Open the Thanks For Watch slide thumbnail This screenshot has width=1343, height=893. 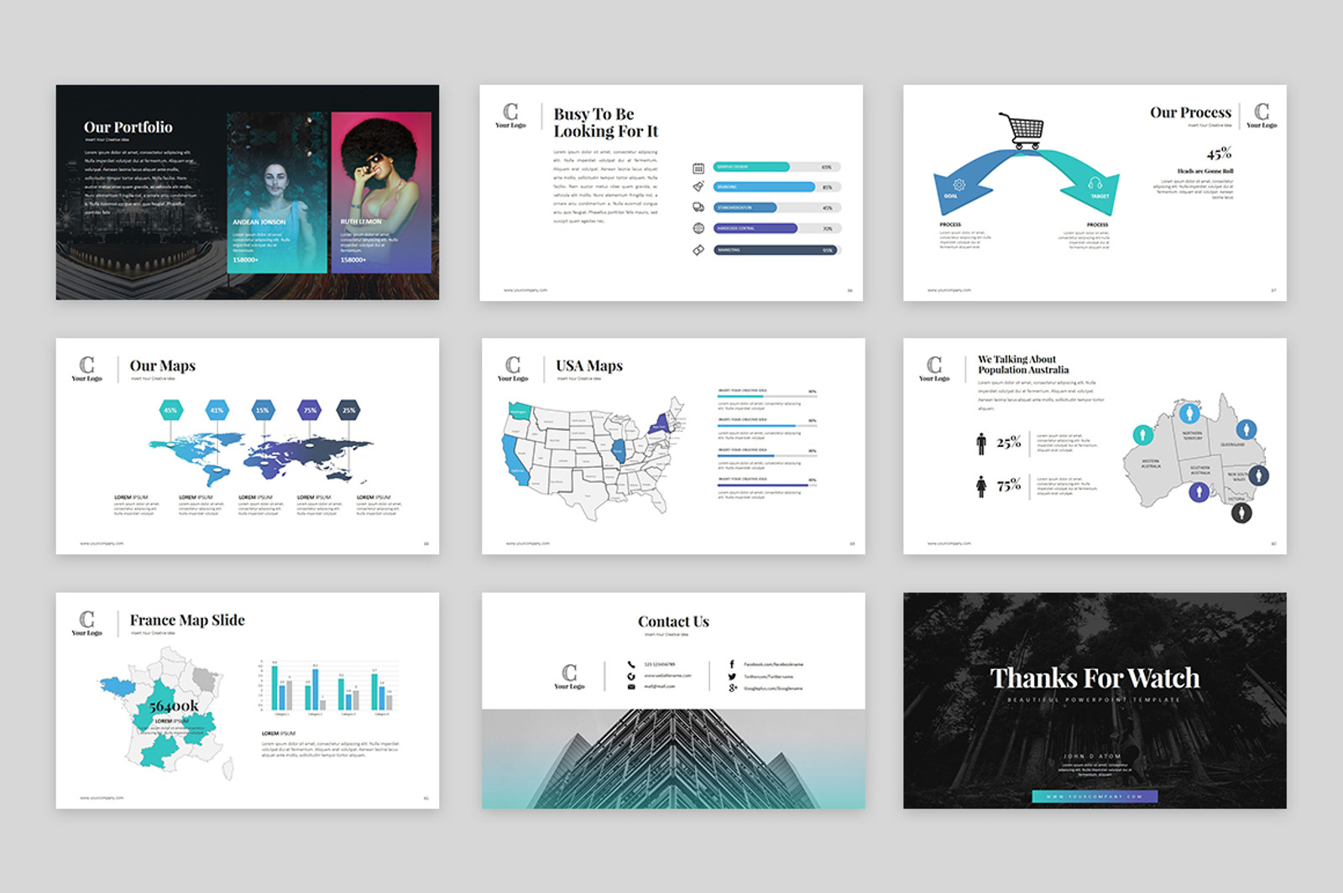[x=1095, y=701]
